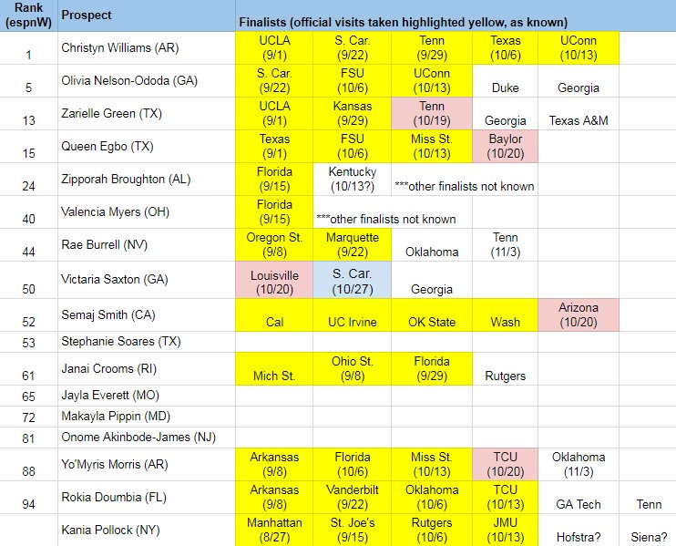The width and height of the screenshot is (676, 546).
Task: Select 'other finalists not known' in Valencia Myers row
Action: pyautogui.click(x=393, y=211)
